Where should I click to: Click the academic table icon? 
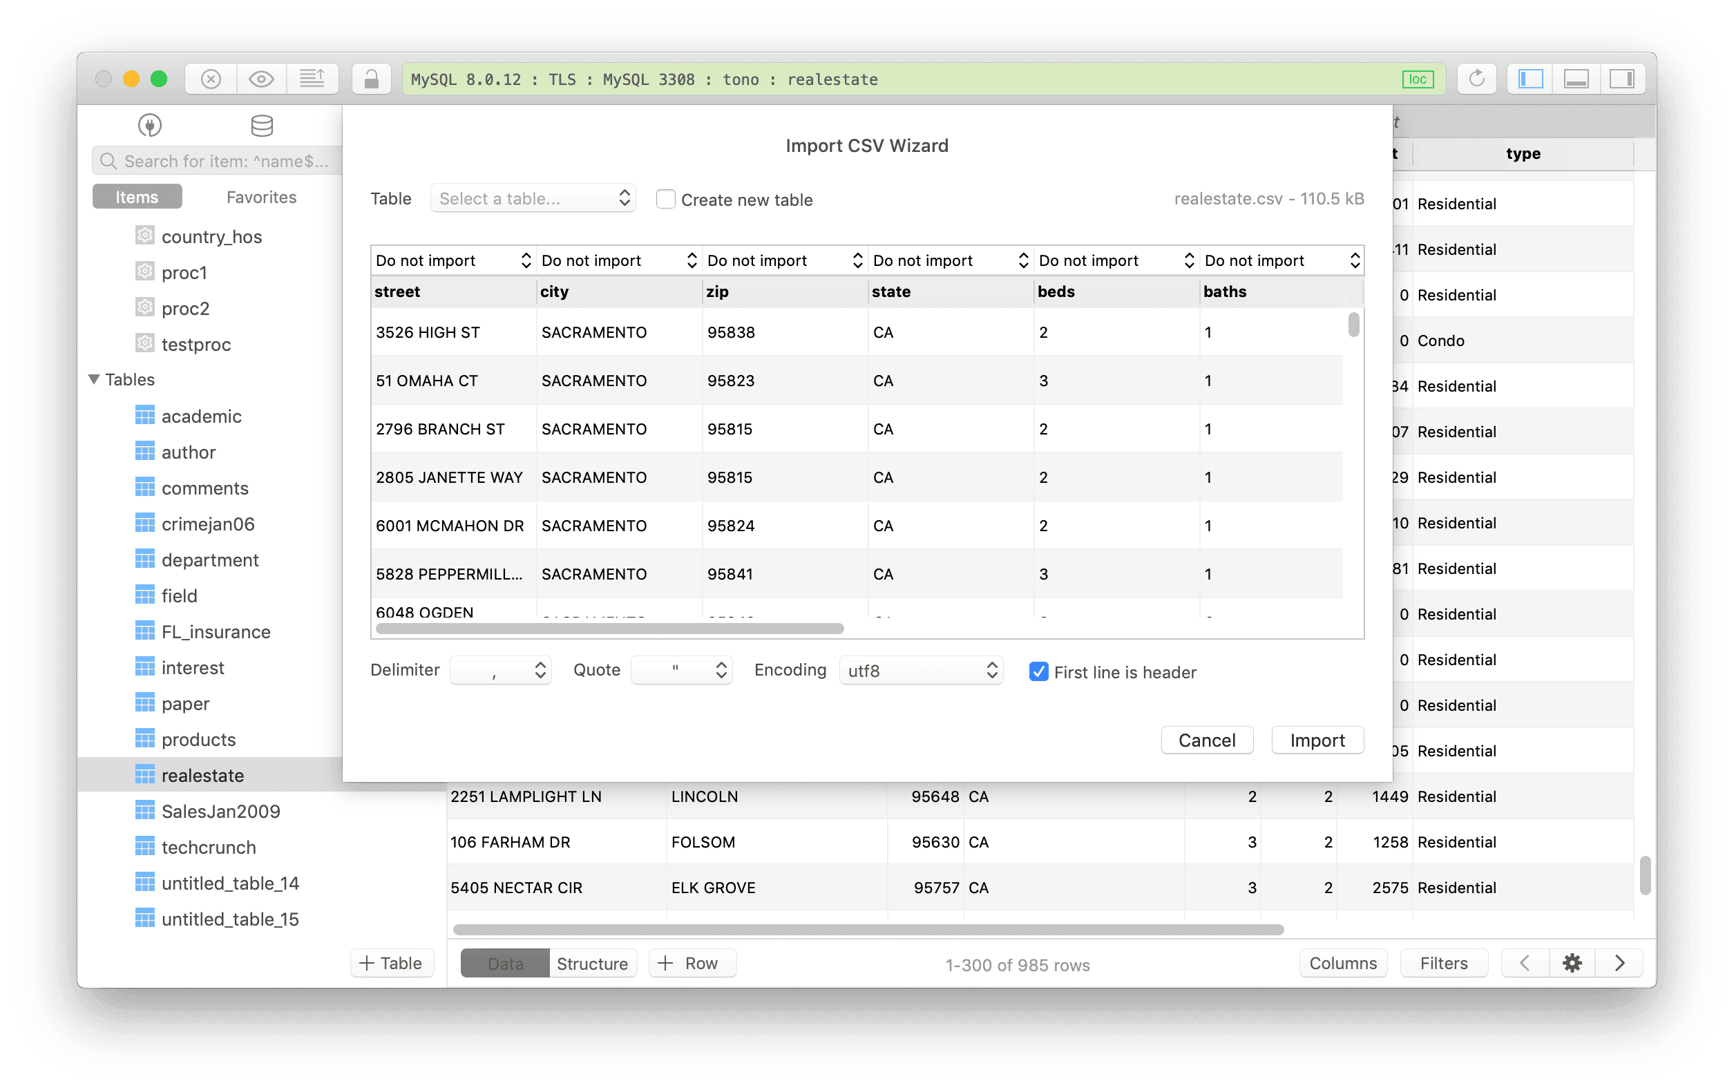tap(145, 415)
